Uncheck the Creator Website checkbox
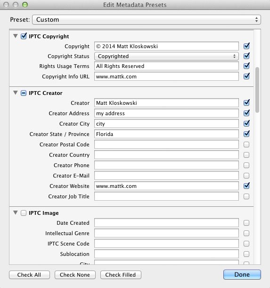 [x=246, y=186]
